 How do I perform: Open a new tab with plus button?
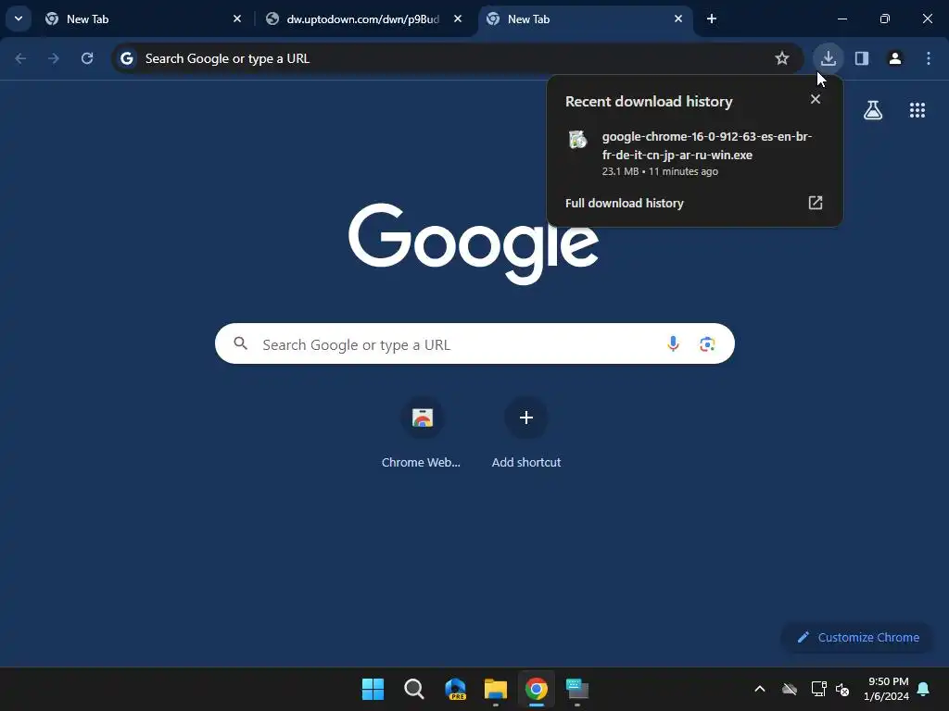point(712,19)
